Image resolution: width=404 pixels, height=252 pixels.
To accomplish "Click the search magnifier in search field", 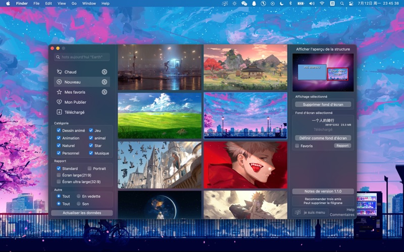I will pyautogui.click(x=58, y=57).
